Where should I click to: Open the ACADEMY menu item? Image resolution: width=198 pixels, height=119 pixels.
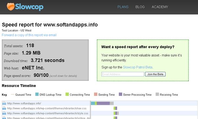click(x=160, y=7)
